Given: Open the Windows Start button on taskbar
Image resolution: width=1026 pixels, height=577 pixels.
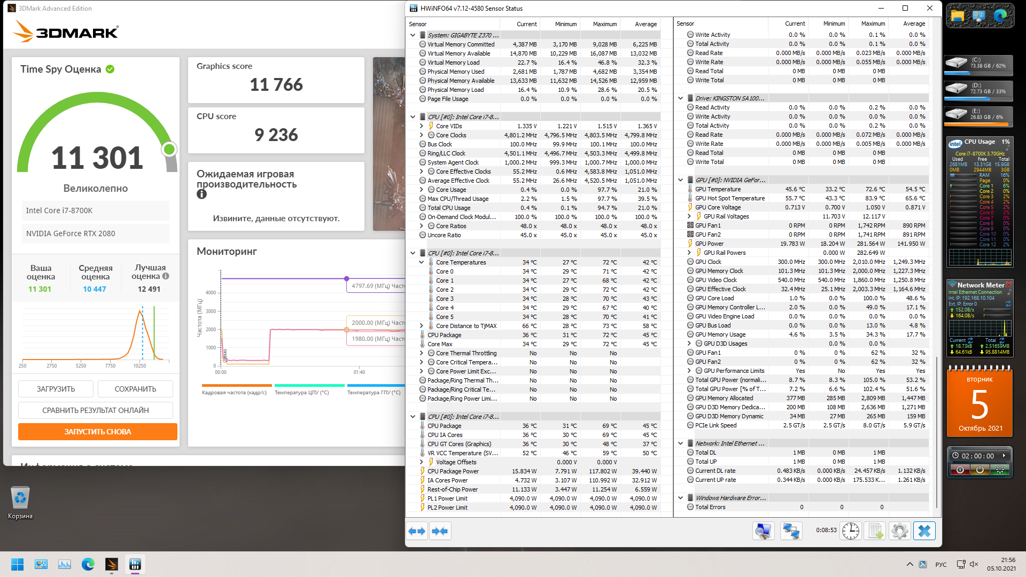Looking at the screenshot, I should point(17,564).
